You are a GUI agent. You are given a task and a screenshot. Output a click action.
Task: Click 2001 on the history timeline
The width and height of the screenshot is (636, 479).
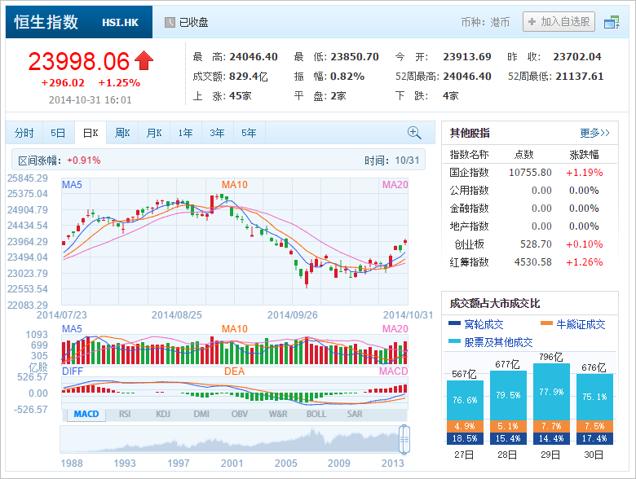tap(232, 464)
